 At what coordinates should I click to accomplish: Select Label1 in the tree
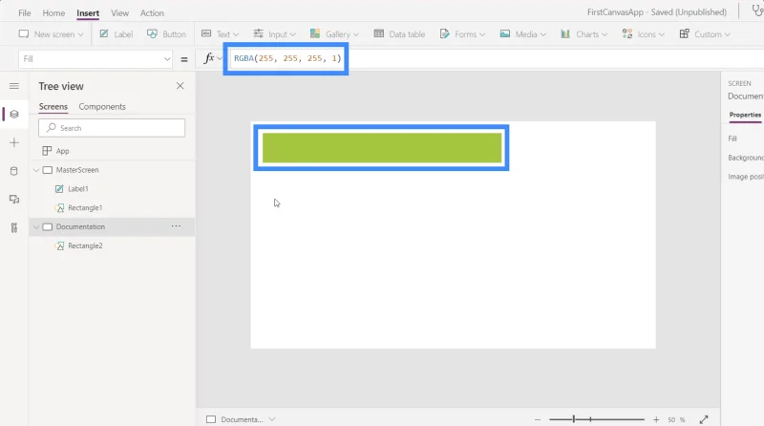78,188
